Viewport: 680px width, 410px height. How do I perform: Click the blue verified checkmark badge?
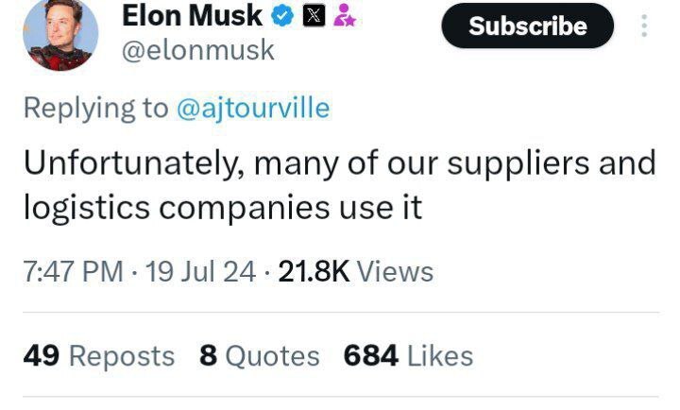pyautogui.click(x=282, y=16)
